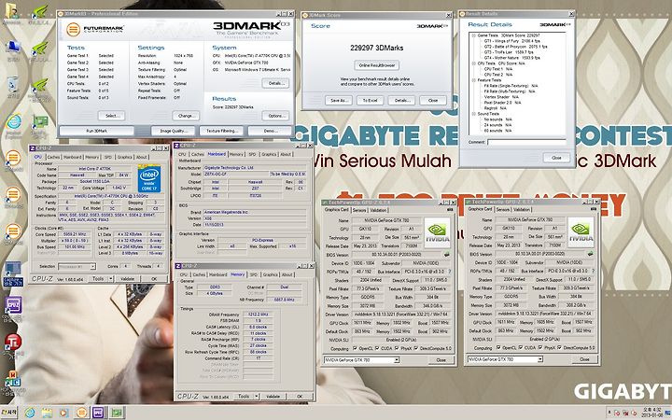Open Tools dropdown arrow in CPU-Z CPU window
Image resolution: width=672 pixels, height=420 pixels.
tap(110, 278)
